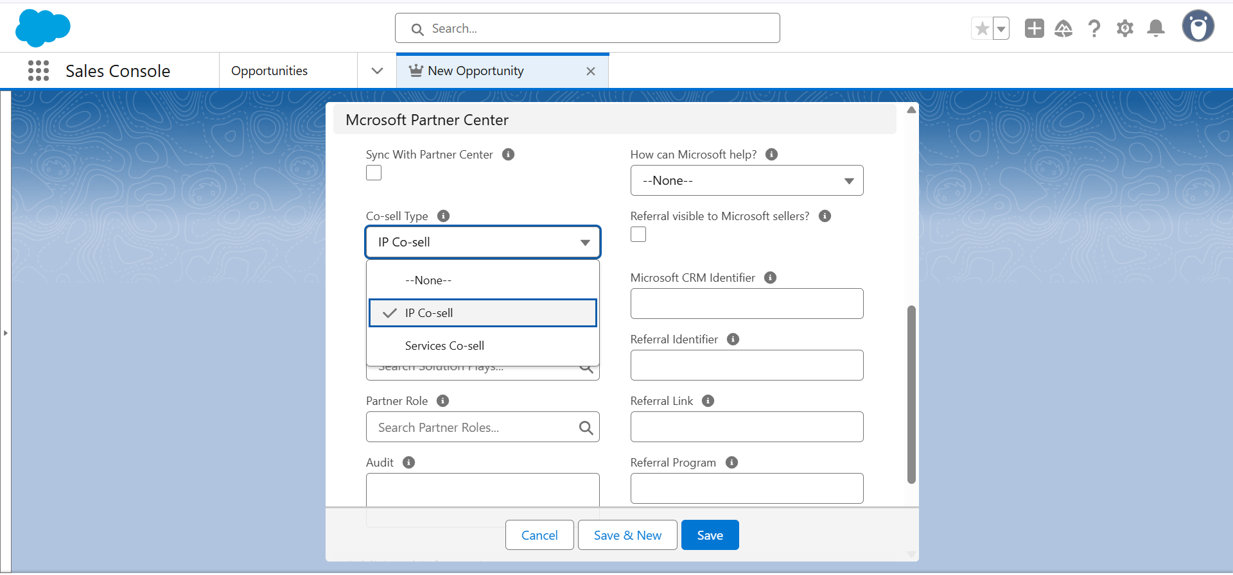Click the Microsoft CRM Identifier field

click(x=747, y=304)
